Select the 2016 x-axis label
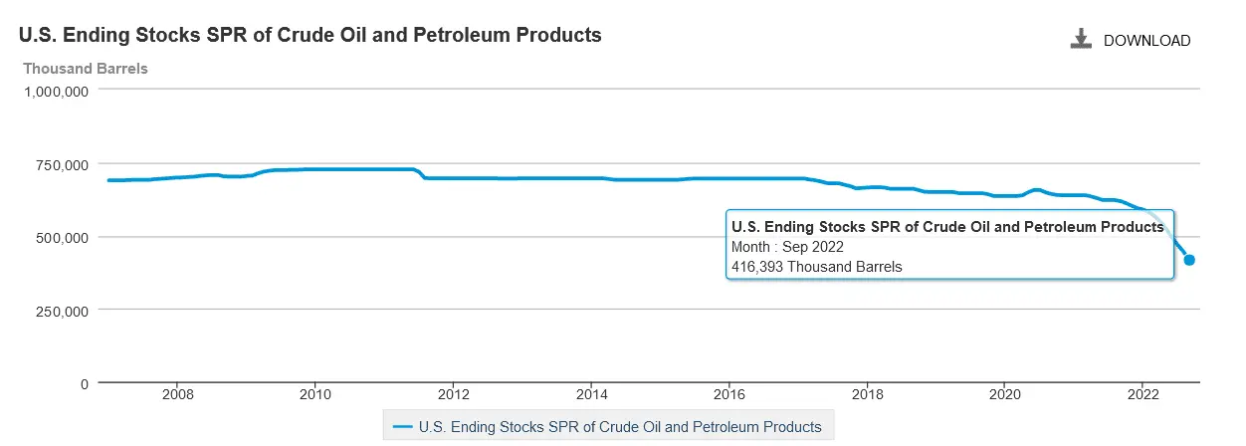This screenshot has width=1246, height=446. pyautogui.click(x=729, y=392)
